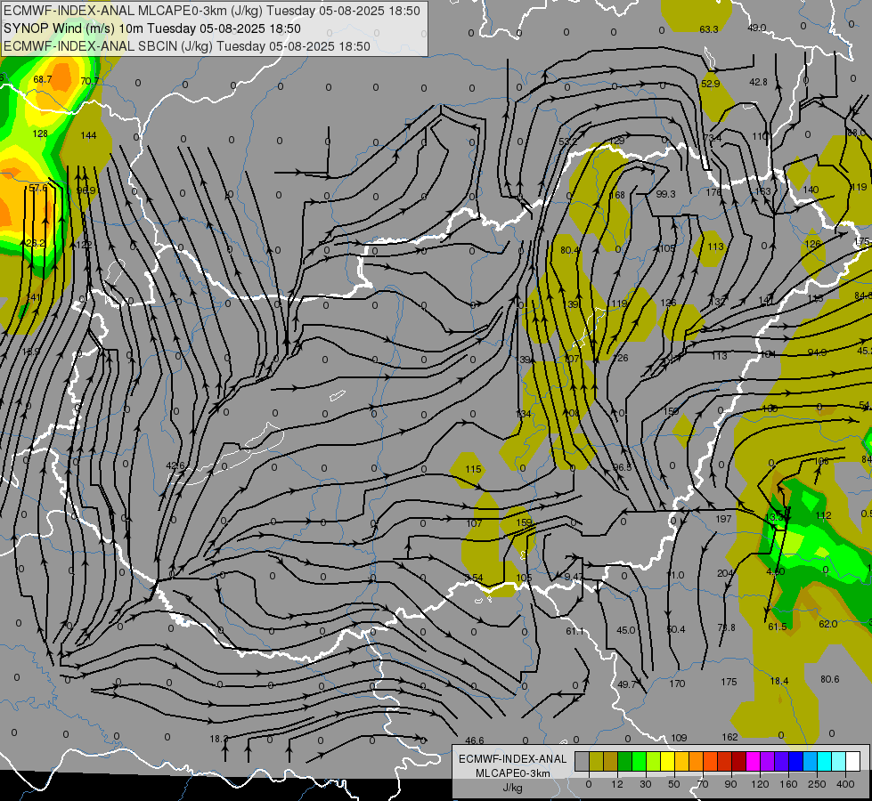Screen dimensions: 872x801
Task: Click map value 128
Action: tap(40, 133)
